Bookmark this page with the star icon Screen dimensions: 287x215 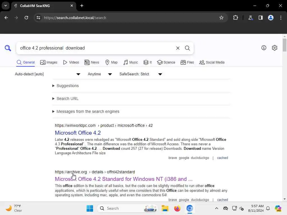pyautogui.click(x=221, y=18)
